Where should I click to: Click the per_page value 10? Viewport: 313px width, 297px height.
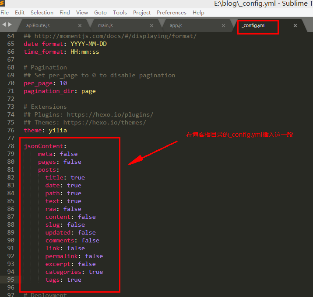pyautogui.click(x=63, y=83)
